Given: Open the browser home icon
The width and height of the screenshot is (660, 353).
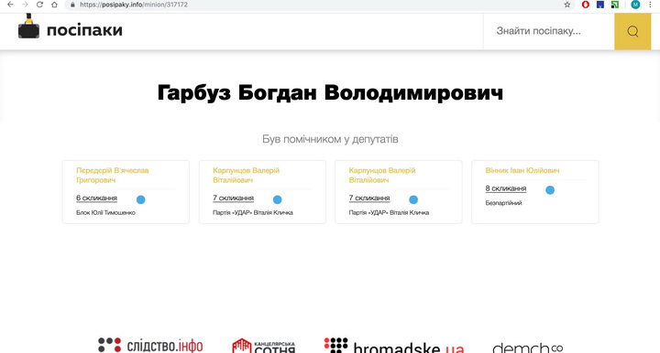Looking at the screenshot, I should coord(54,5).
